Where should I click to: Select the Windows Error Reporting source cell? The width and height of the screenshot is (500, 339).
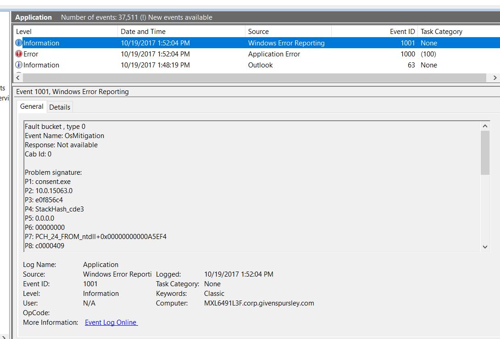click(286, 43)
